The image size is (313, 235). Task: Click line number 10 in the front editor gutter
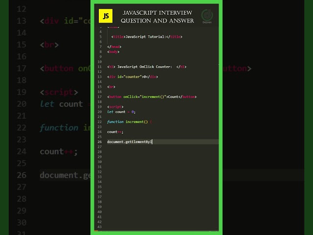[100, 62]
